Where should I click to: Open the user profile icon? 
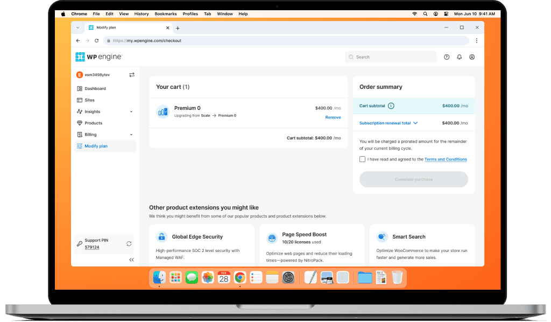(x=472, y=57)
